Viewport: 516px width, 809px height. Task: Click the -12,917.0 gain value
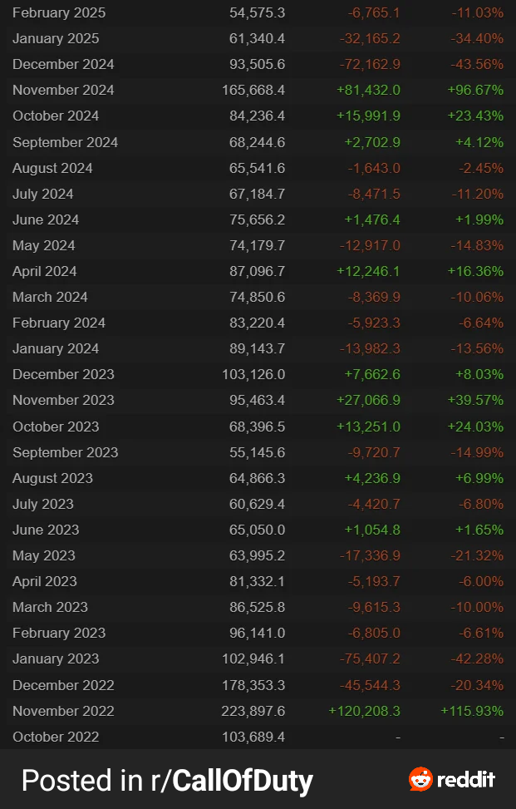coord(370,245)
